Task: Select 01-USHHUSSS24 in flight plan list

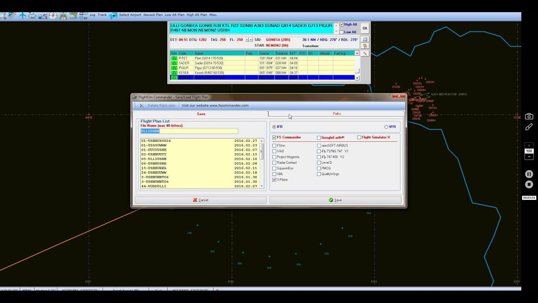Action: [x=200, y=141]
